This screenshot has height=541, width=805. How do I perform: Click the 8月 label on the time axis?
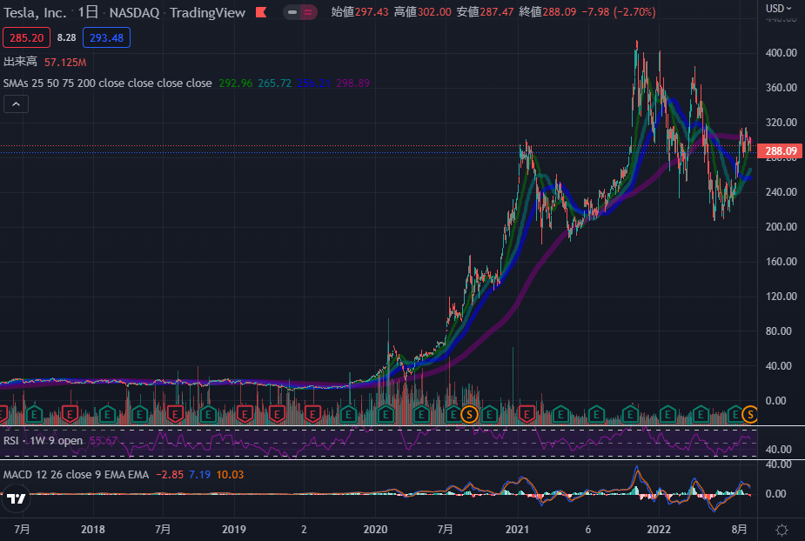[x=739, y=530]
